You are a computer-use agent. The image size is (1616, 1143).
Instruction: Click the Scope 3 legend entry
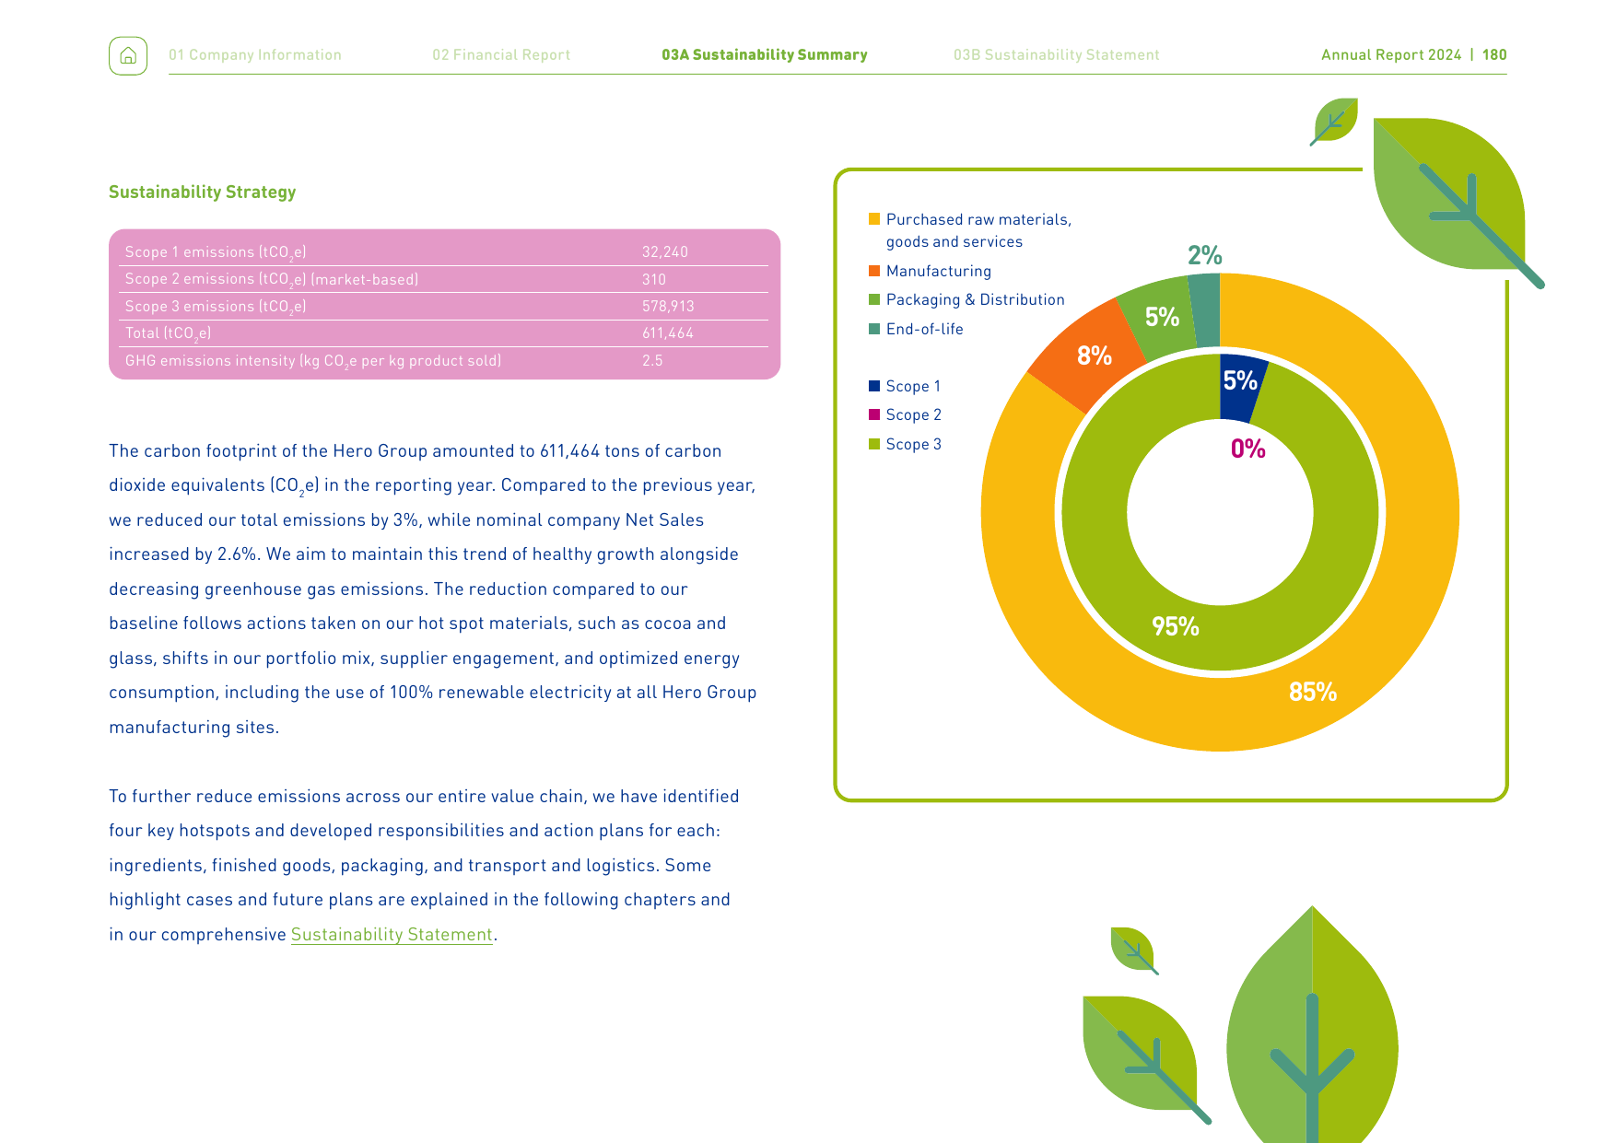point(905,444)
